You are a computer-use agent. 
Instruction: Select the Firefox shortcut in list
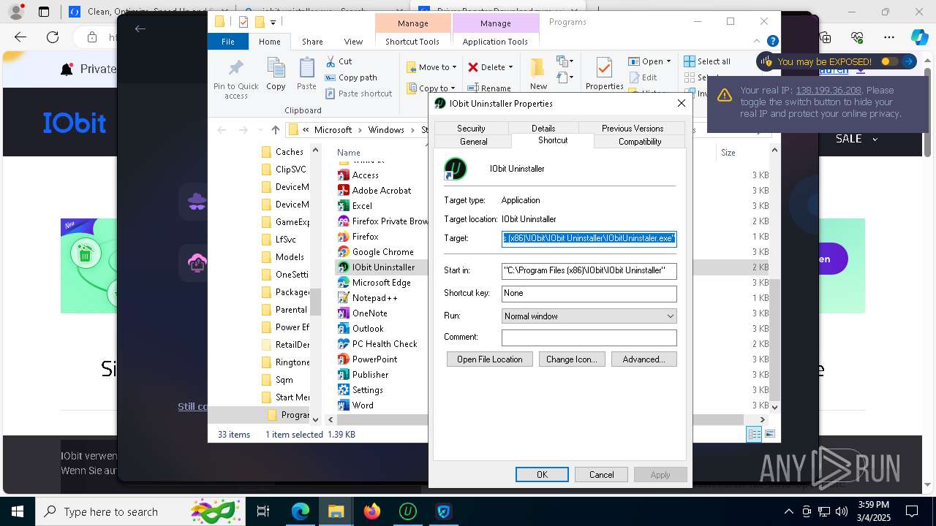pyautogui.click(x=358, y=237)
